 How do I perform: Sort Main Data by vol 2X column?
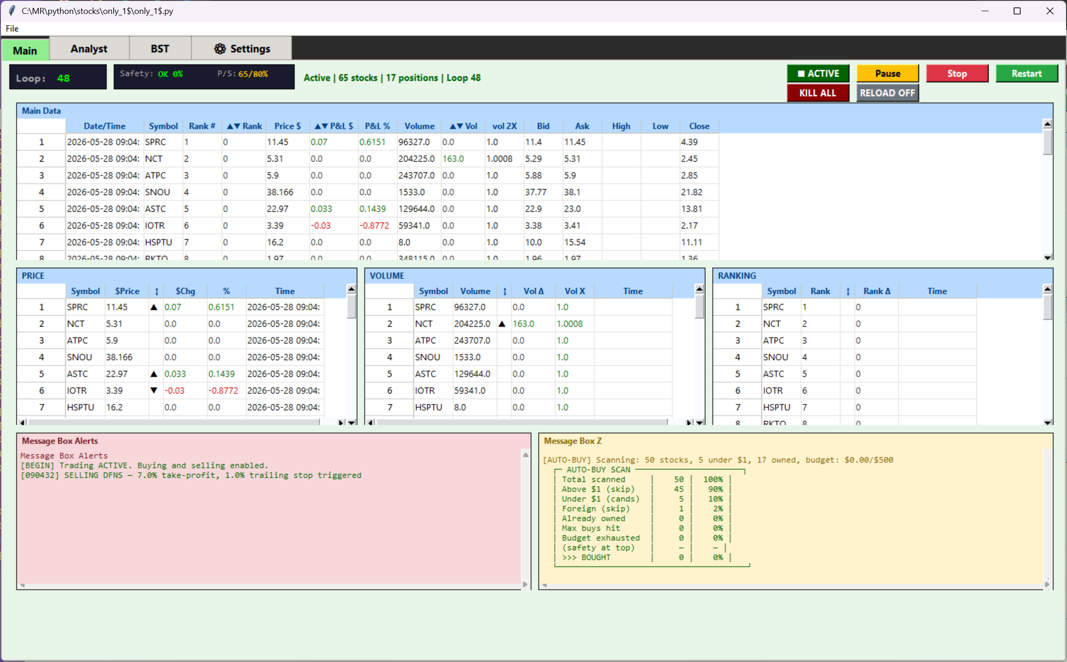(x=504, y=126)
